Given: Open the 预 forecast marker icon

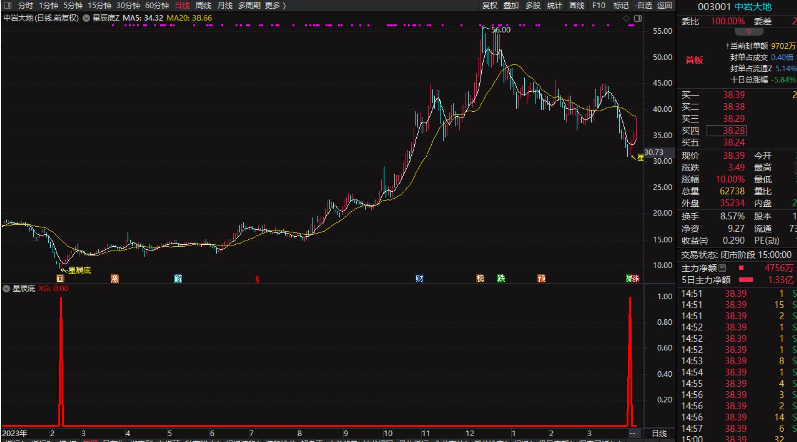Looking at the screenshot, I should (x=541, y=279).
